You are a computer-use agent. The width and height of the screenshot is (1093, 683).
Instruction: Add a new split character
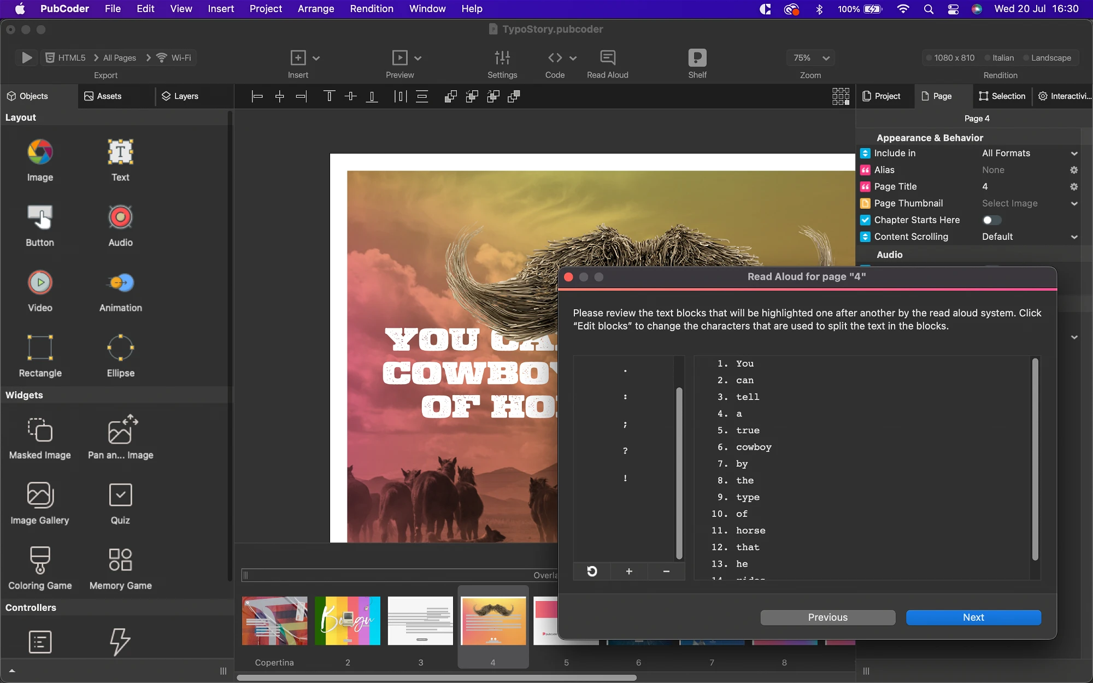629,571
